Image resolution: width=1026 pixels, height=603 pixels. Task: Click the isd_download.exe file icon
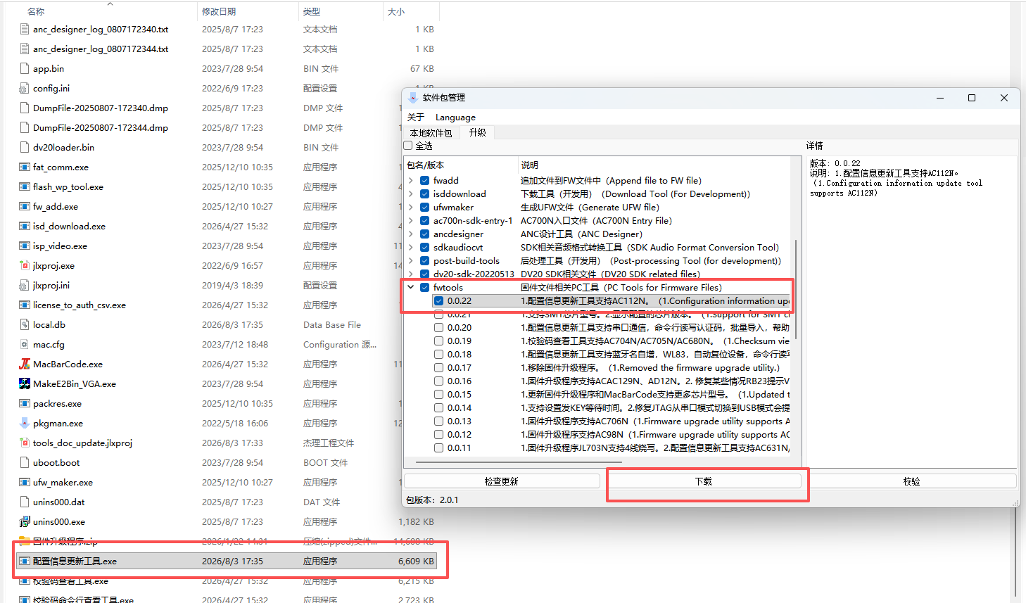coord(25,226)
